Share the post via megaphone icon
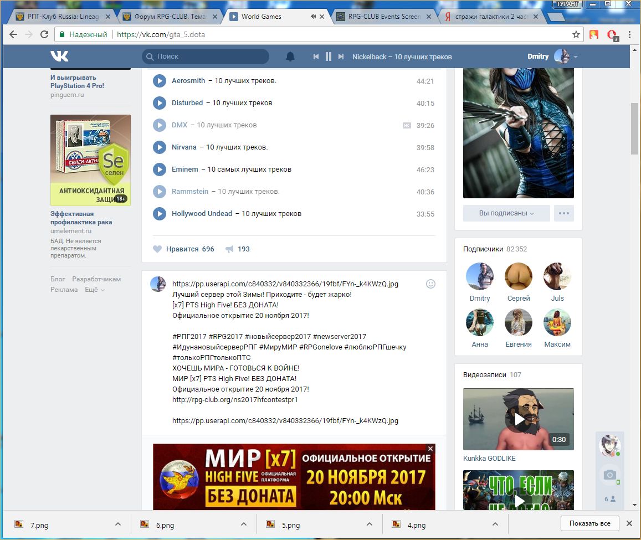Screen dimensions: 641x540 (229, 249)
